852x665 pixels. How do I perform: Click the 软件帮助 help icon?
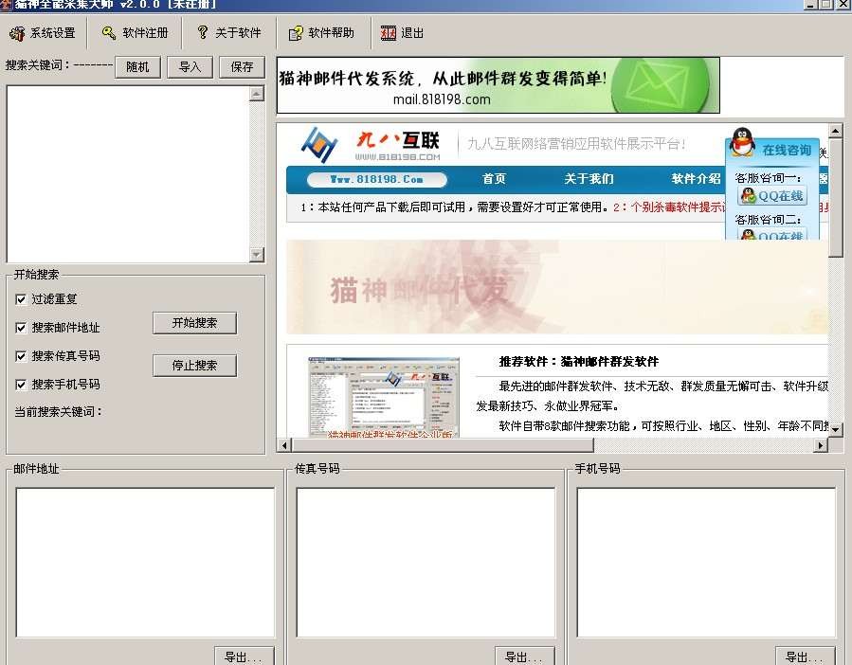(296, 34)
